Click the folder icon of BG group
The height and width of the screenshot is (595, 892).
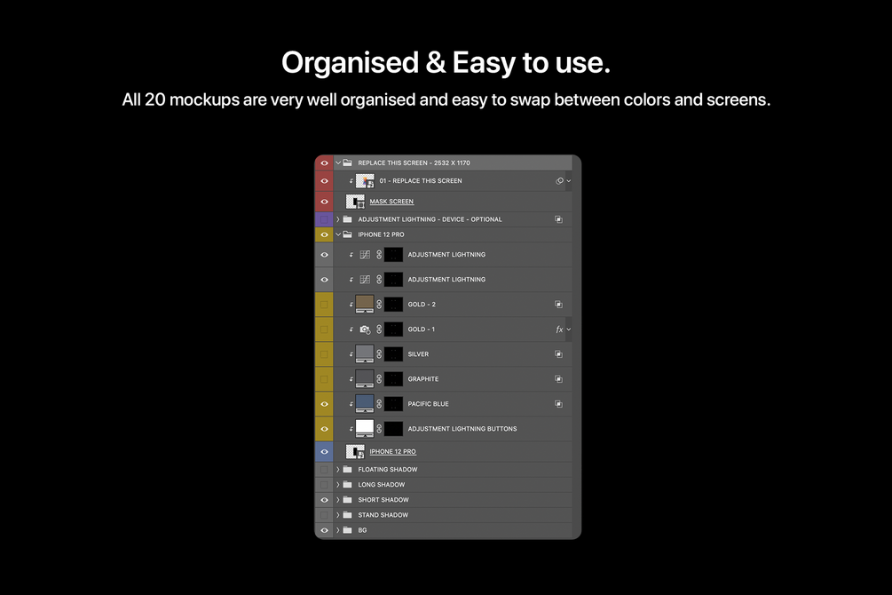pos(348,530)
